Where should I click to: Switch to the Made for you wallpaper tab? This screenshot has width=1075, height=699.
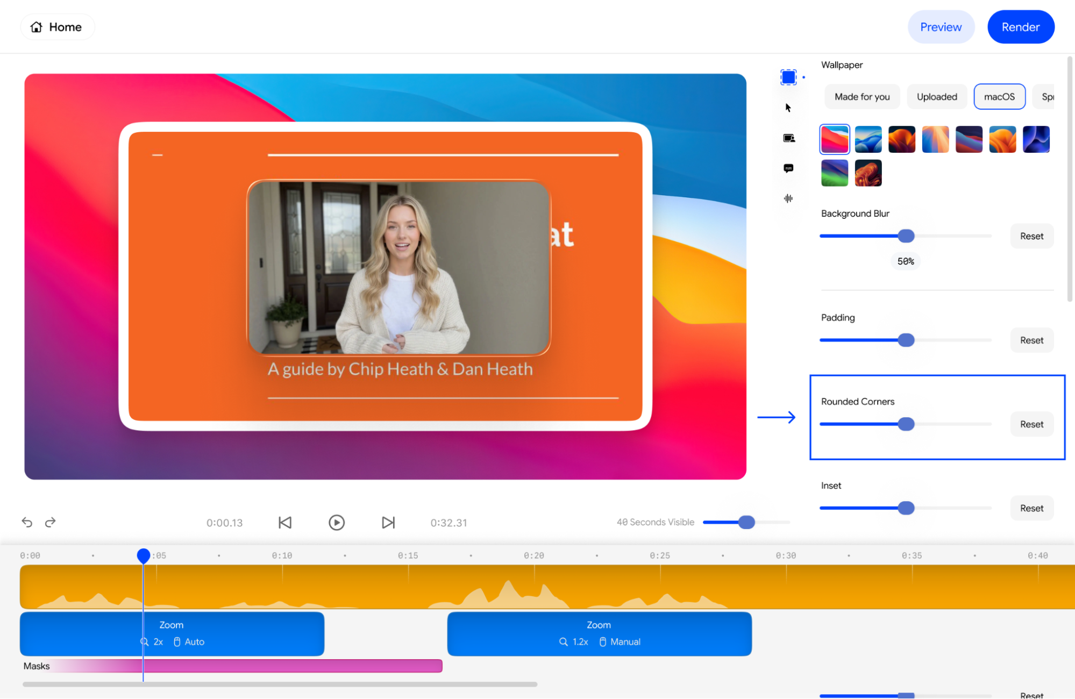coord(862,97)
